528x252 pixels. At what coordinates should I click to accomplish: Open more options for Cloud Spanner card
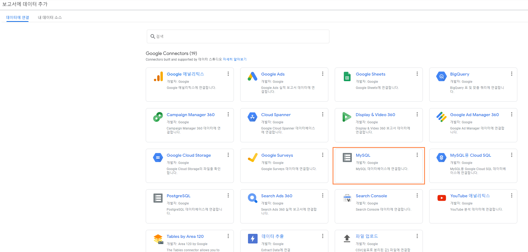(323, 114)
